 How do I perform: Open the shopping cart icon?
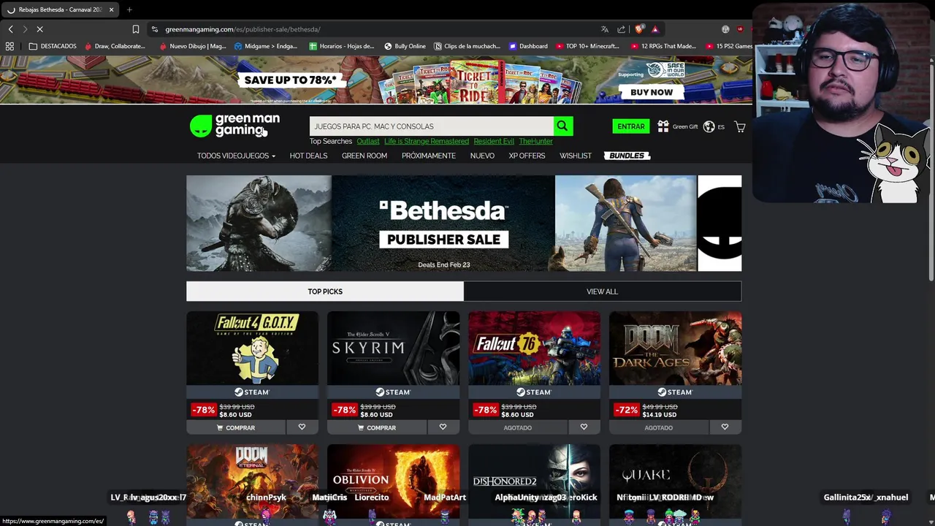[x=740, y=126]
